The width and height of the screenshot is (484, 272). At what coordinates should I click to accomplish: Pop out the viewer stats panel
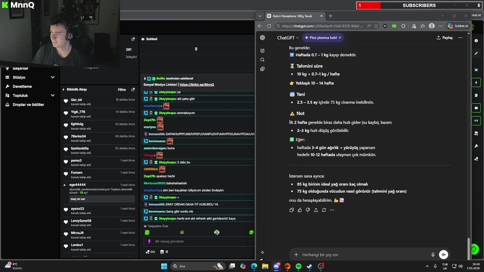point(133,39)
